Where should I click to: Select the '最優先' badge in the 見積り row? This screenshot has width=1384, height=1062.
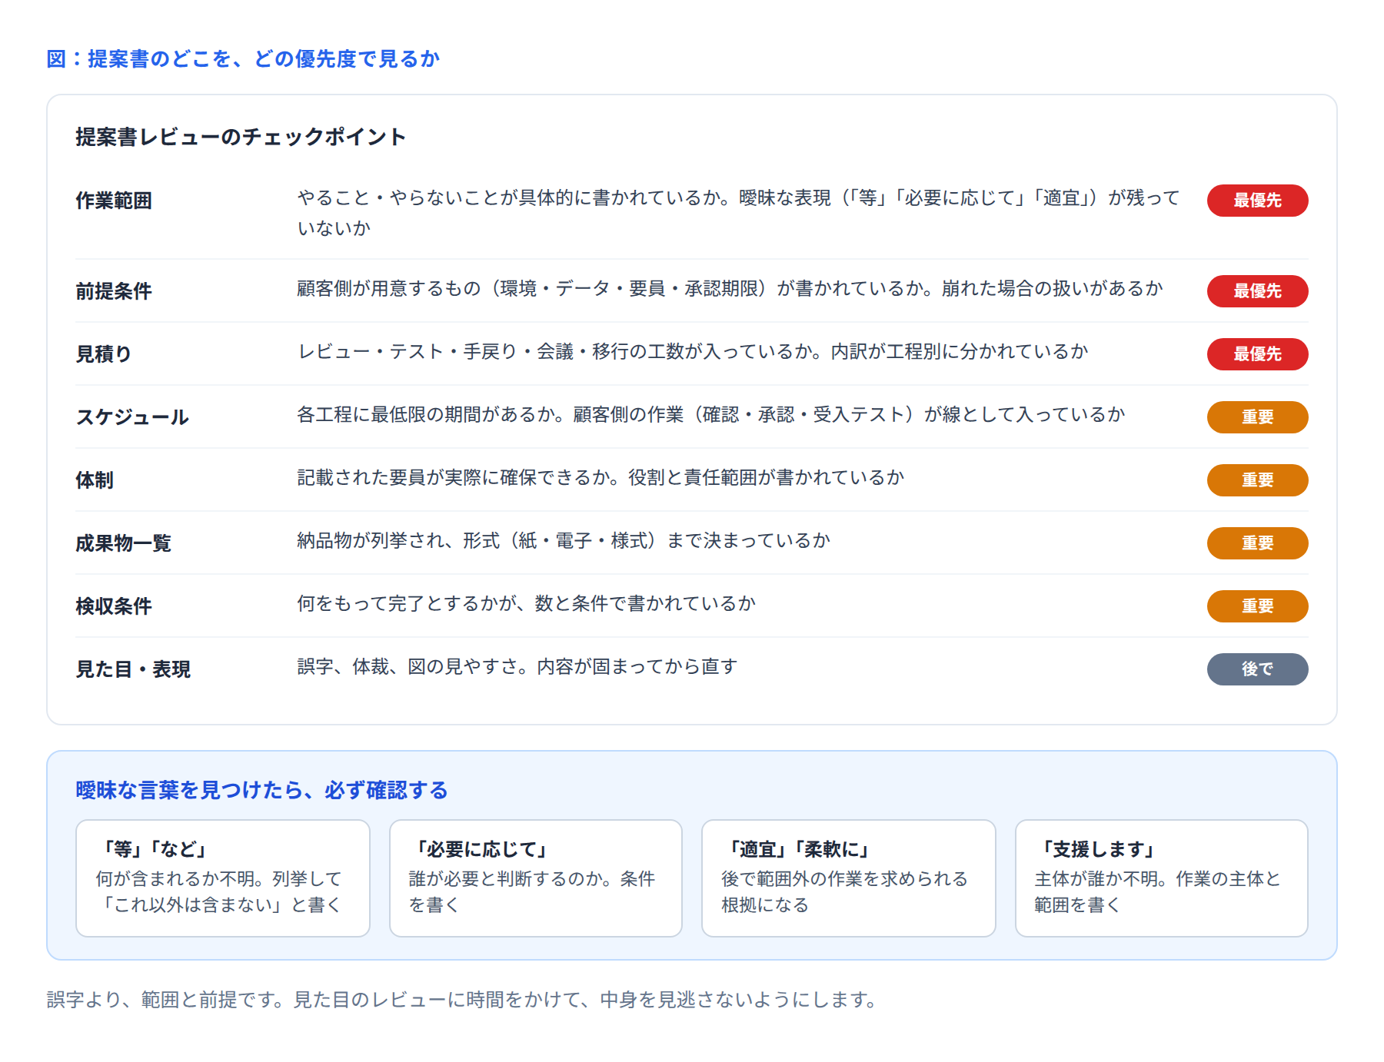(x=1257, y=354)
